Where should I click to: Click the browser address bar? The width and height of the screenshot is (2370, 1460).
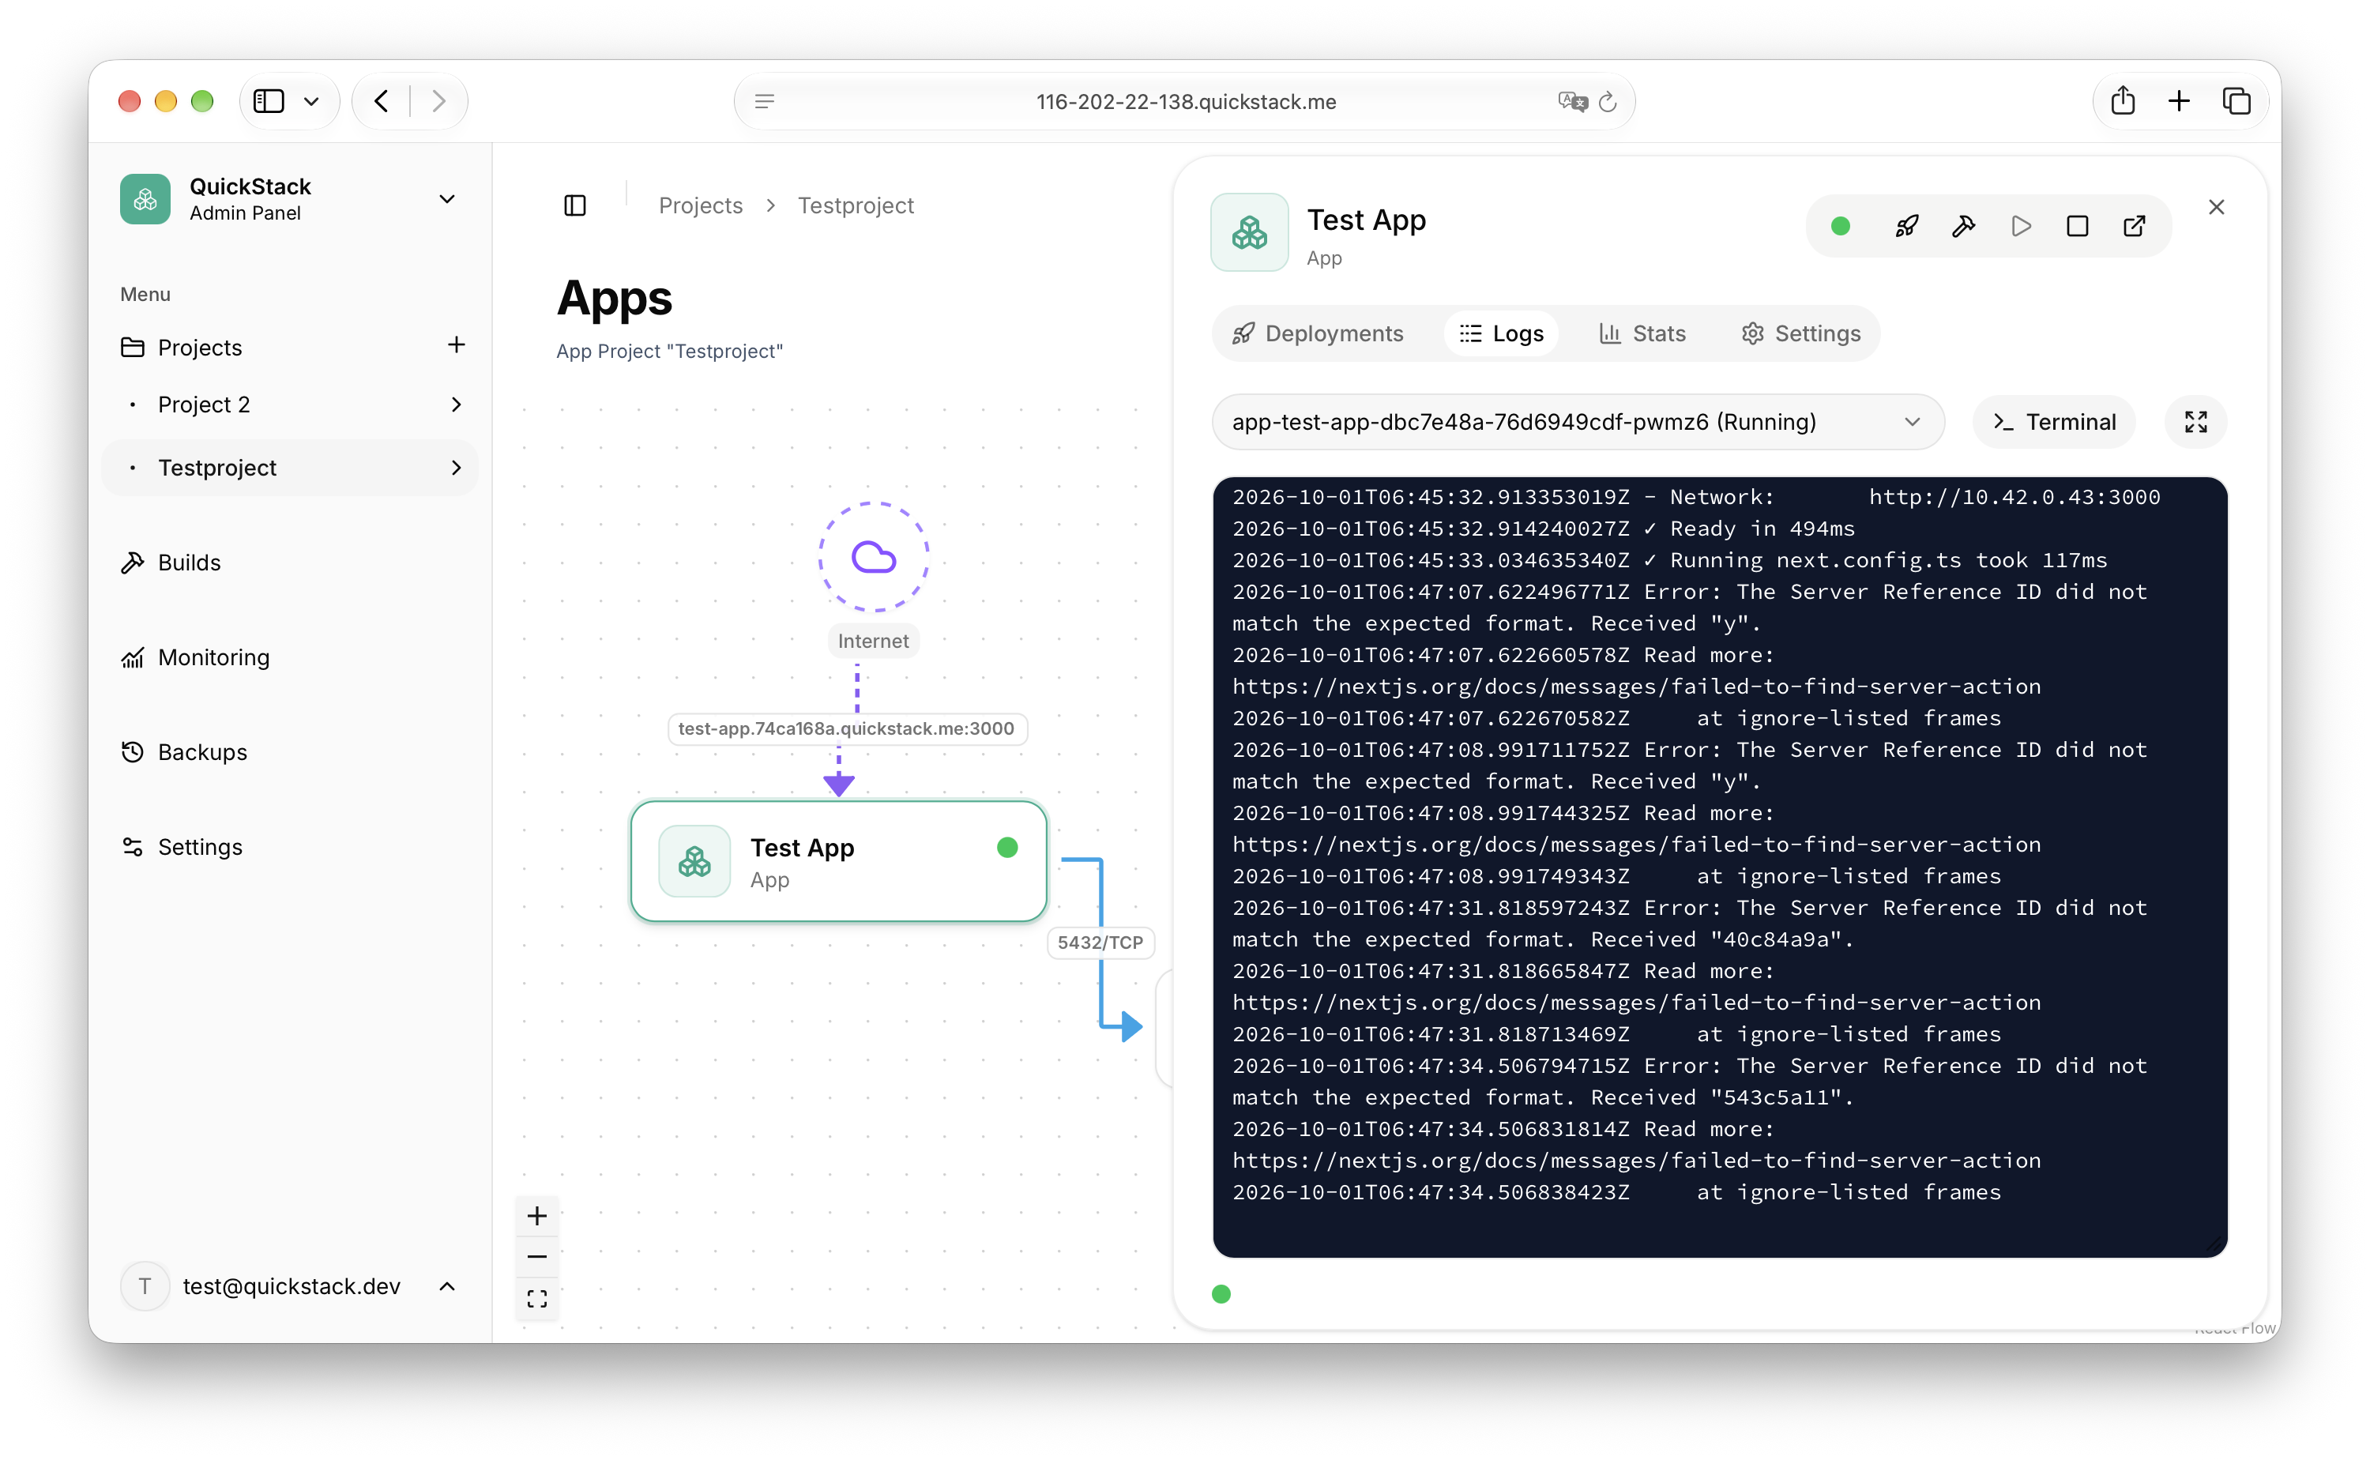(x=1184, y=101)
